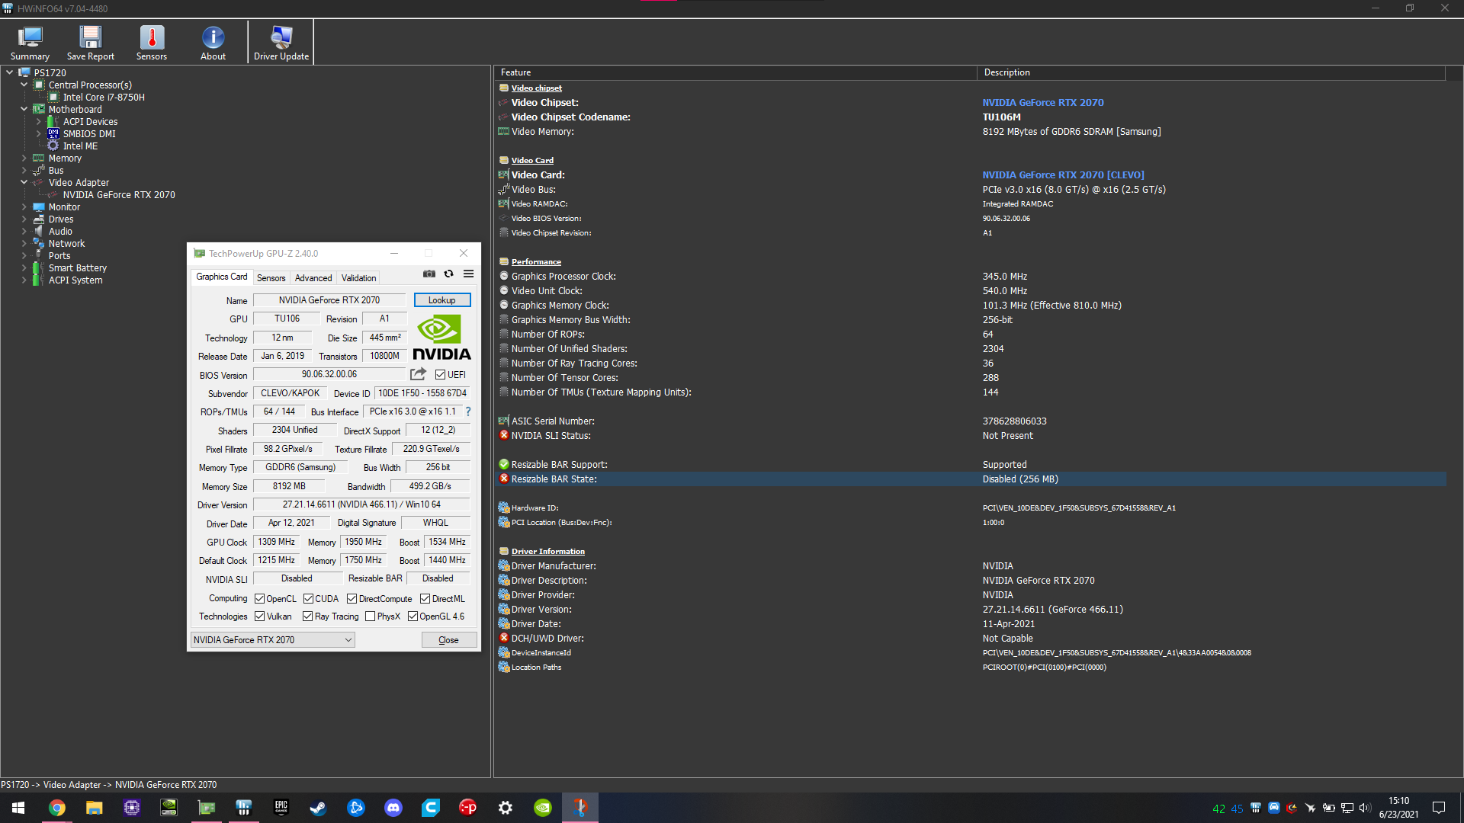Switch to the Graphics Card tab
The height and width of the screenshot is (823, 1464).
(x=221, y=277)
